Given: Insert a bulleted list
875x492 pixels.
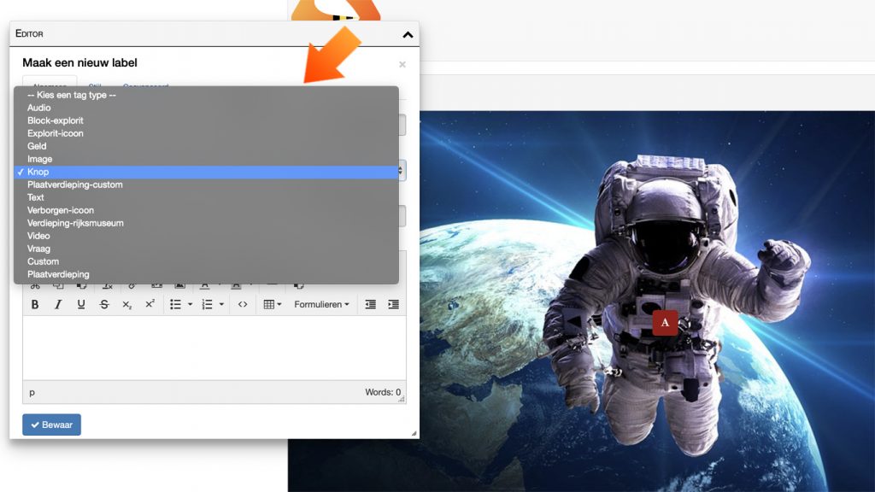Looking at the screenshot, I should 175,304.
